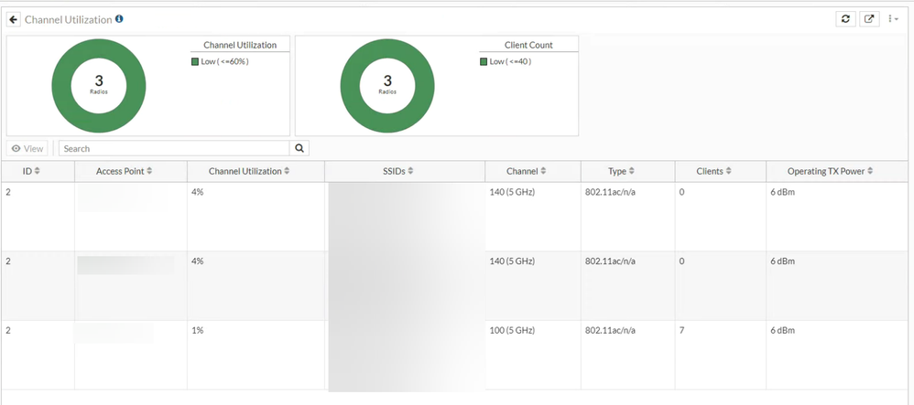Open widget in new window icon
This screenshot has height=405, width=914.
[x=869, y=18]
